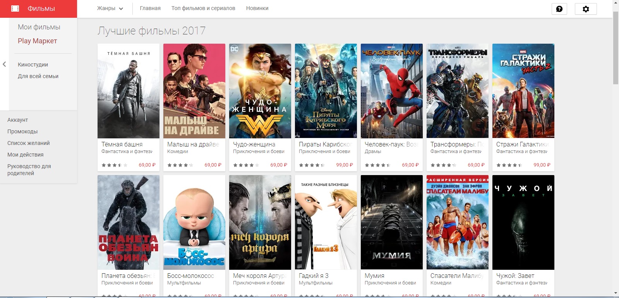This screenshot has height=298, width=619.
Task: Open Меч короля Артура poster
Action: (260, 222)
